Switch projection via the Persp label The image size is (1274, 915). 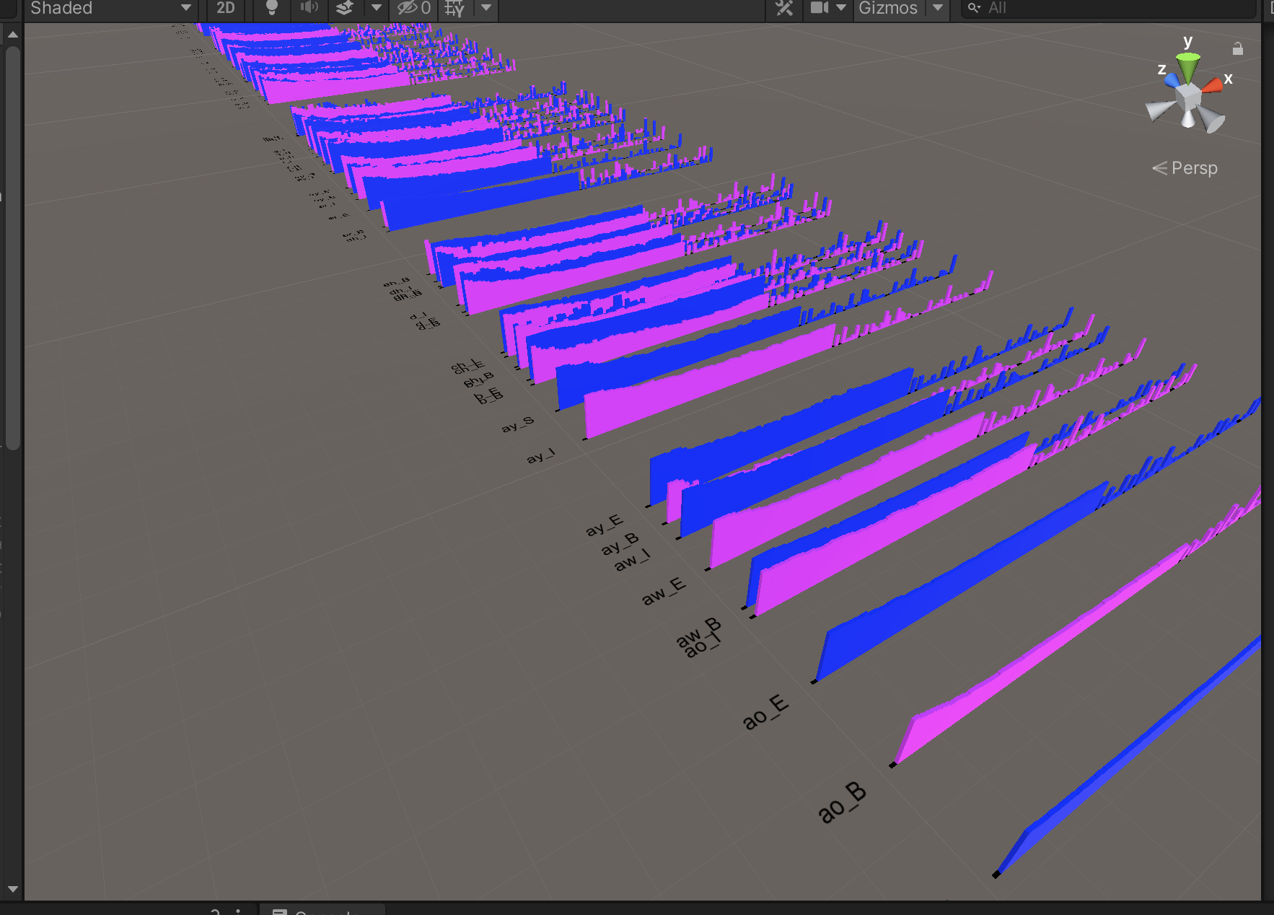tap(1193, 168)
